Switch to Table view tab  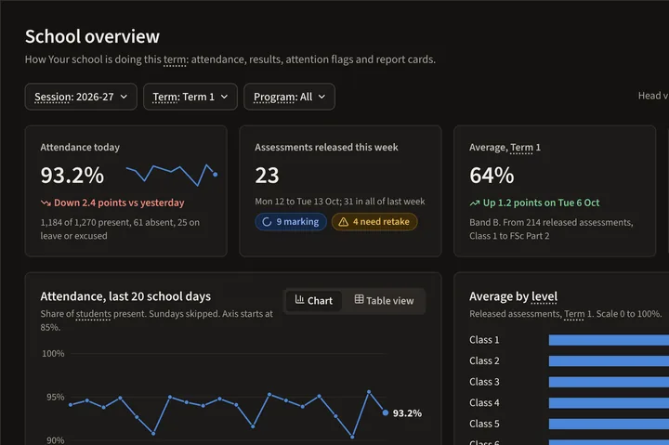384,301
